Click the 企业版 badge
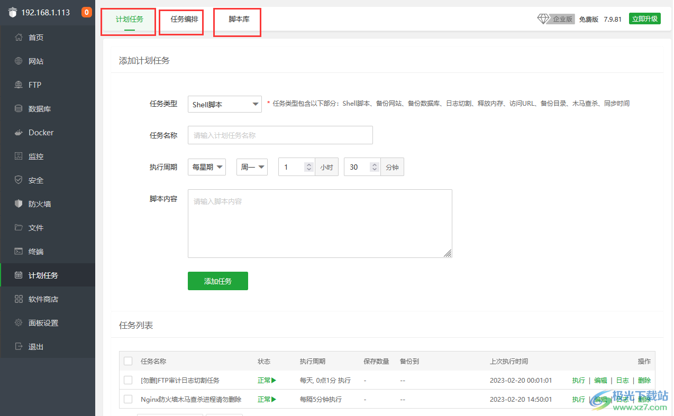The height and width of the screenshot is (416, 674). pos(563,19)
